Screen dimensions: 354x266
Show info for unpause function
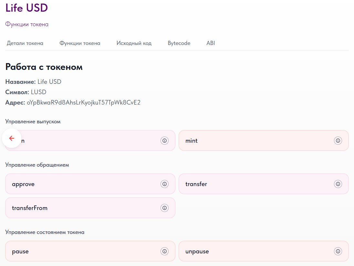tap(338, 251)
